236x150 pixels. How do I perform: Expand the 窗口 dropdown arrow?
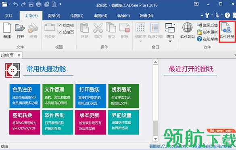coord(170,41)
